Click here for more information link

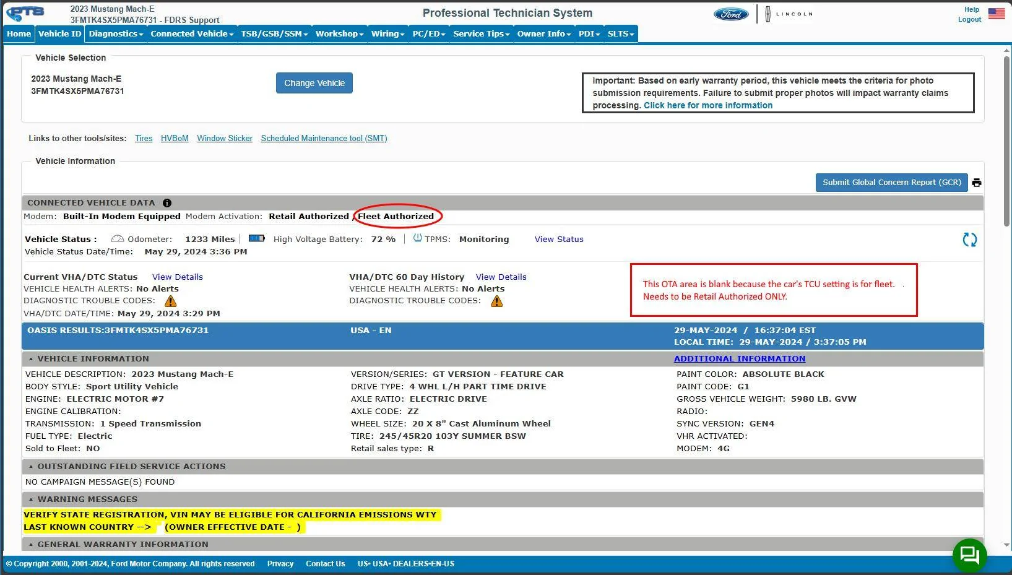(708, 106)
